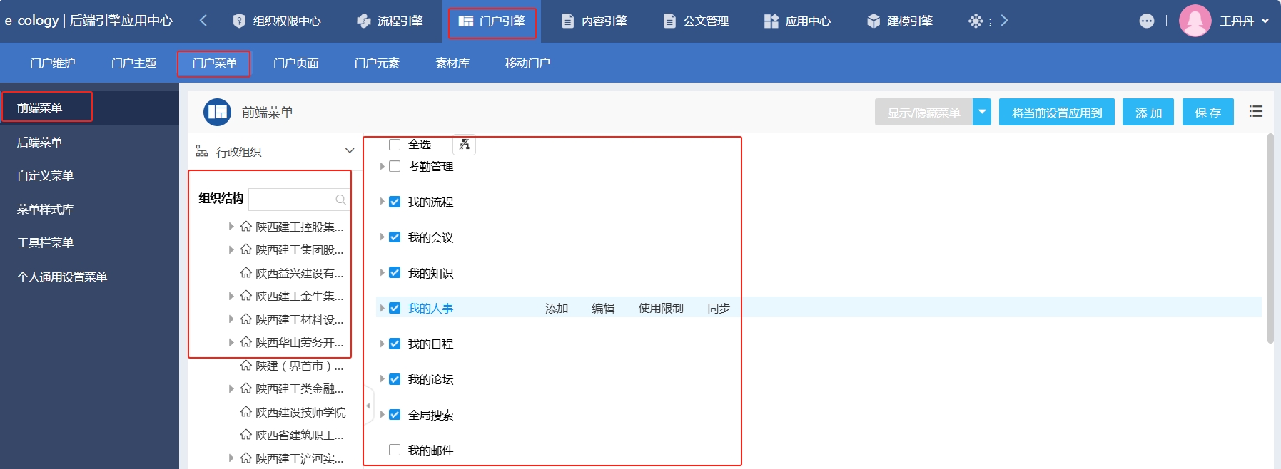Click house icon of 陕西益兴建设有

click(246, 273)
